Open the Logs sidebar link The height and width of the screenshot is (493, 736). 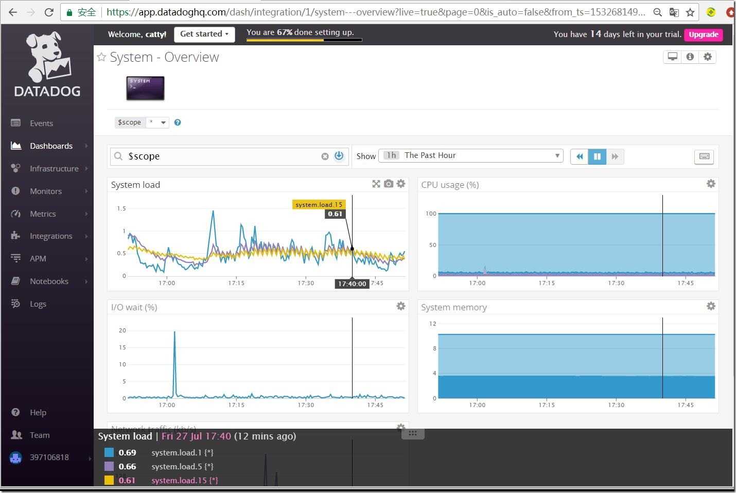[38, 304]
